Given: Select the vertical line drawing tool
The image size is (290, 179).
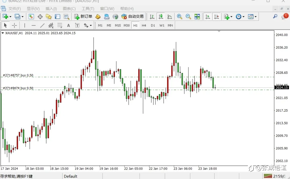Looking at the screenshot, I should click(x=25, y=25).
